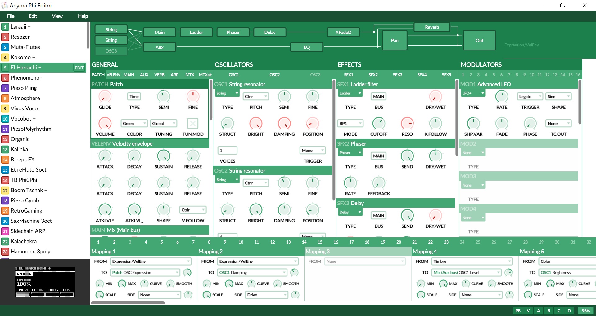Select the Vocobot + patch in the list
The height and width of the screenshot is (316, 596).
click(44, 119)
